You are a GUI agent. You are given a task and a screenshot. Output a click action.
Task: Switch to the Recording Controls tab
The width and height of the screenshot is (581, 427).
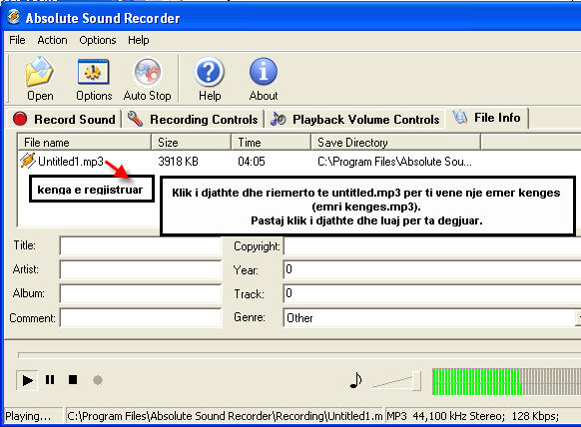193,120
